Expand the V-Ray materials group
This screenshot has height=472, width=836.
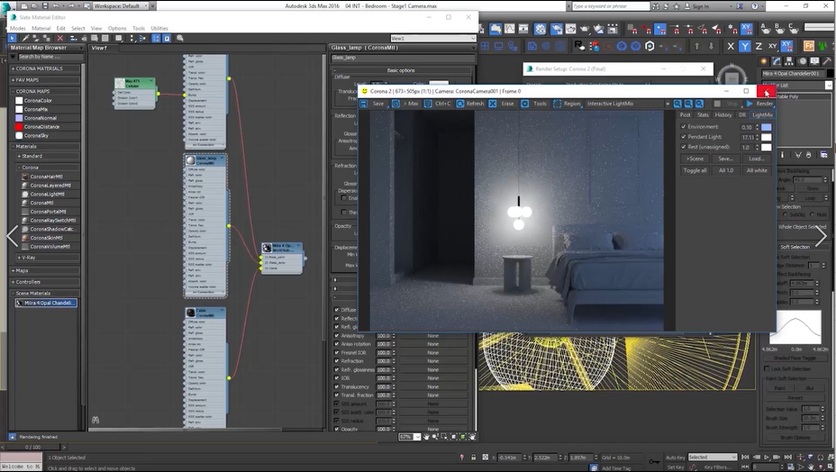point(48,258)
